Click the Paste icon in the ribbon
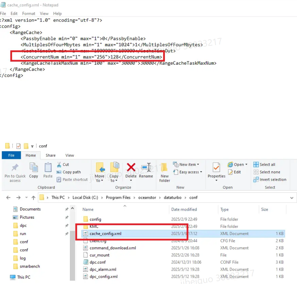 pos(48,168)
